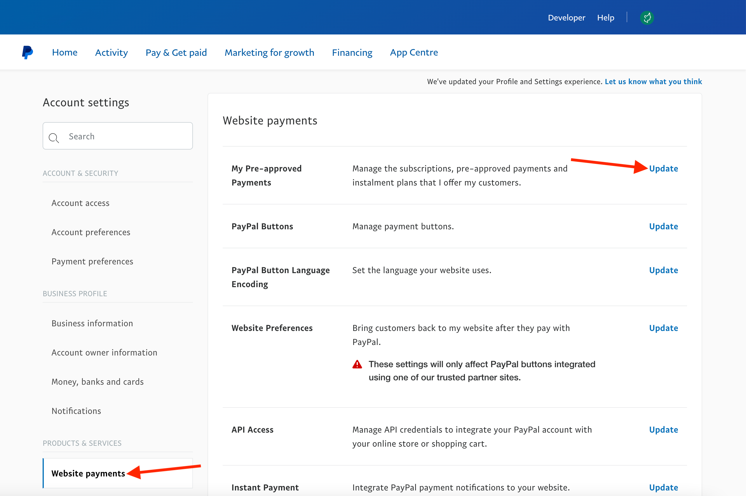Image resolution: width=746 pixels, height=496 pixels.
Task: Open Account preferences in sidebar
Action: tap(91, 232)
